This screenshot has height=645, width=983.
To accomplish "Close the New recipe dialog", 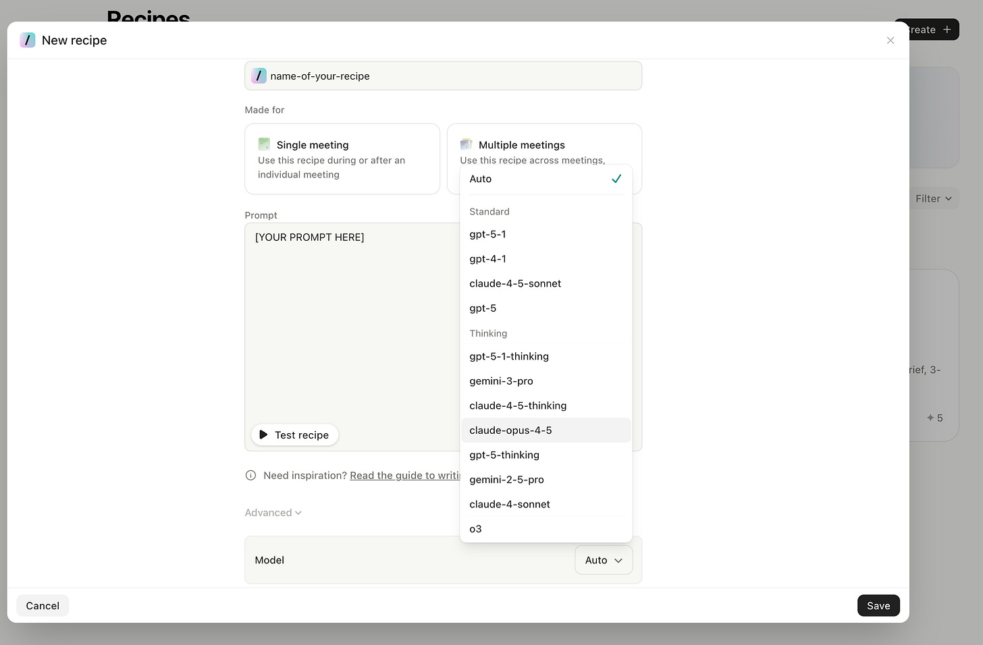I will (x=891, y=40).
